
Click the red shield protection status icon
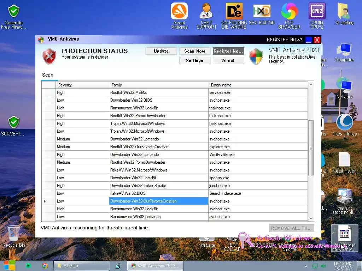(49, 56)
